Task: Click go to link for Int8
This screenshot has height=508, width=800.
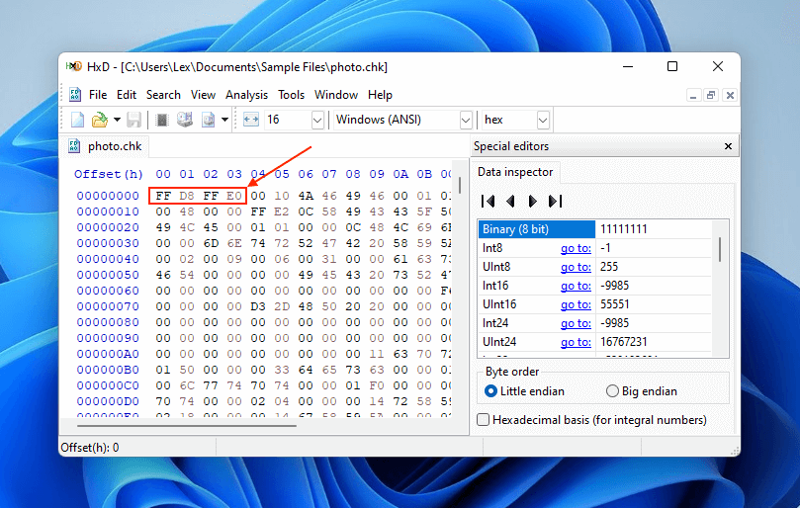Action: coord(576,248)
